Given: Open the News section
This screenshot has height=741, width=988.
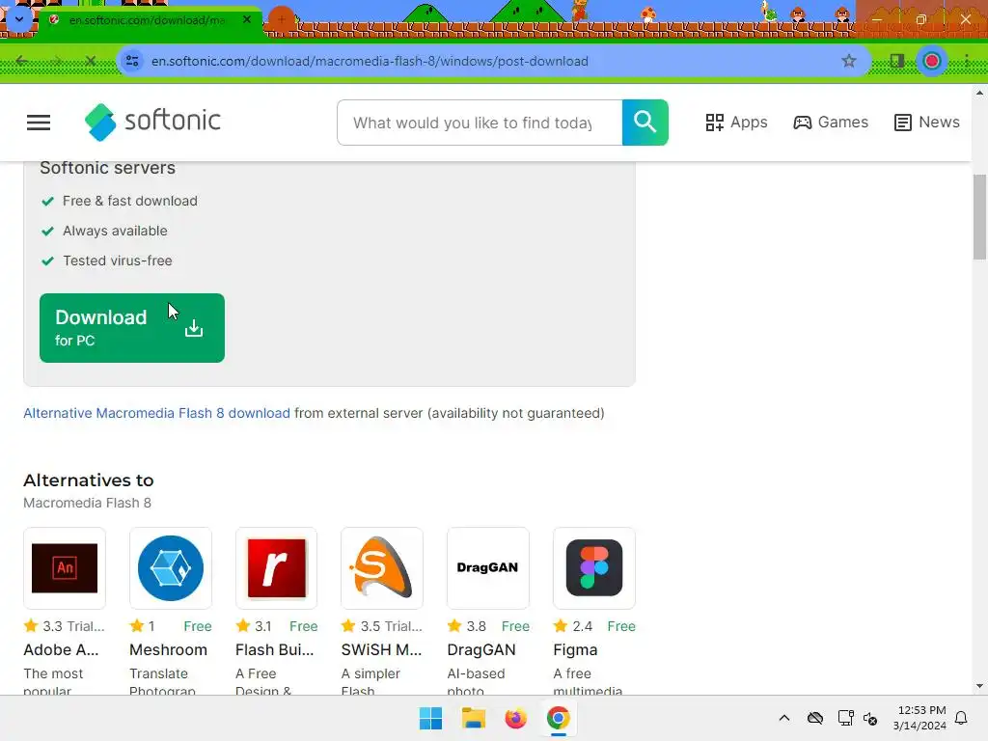Looking at the screenshot, I should click(x=927, y=123).
